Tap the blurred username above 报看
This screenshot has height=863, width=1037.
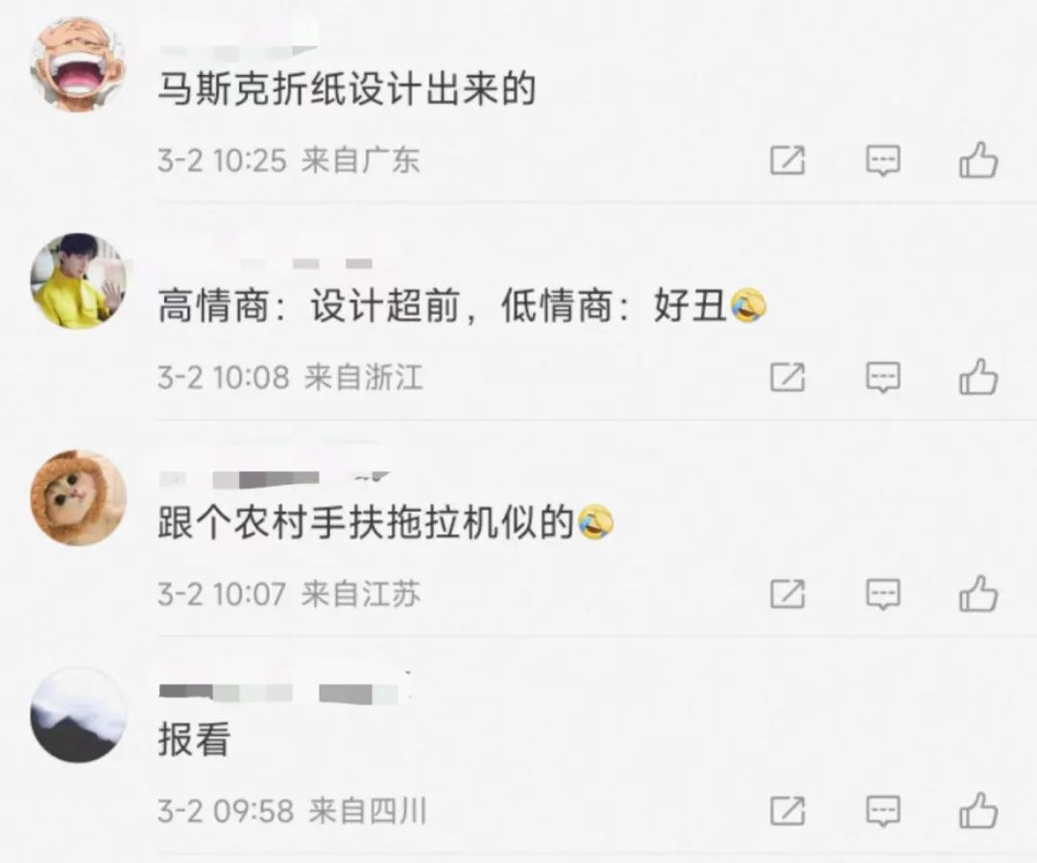tap(284, 692)
